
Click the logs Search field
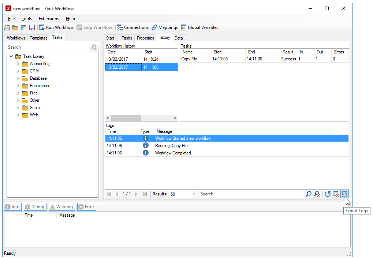pos(251,194)
